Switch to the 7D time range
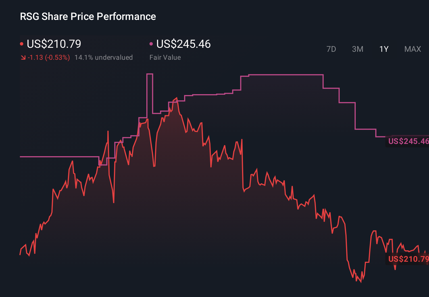This screenshot has height=297, width=429. 332,49
